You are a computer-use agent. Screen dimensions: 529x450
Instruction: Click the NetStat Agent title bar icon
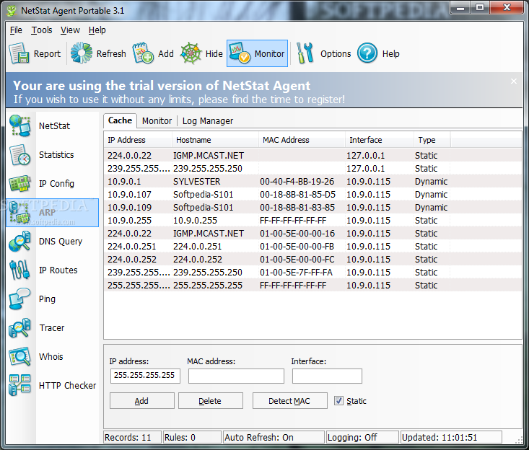[12, 11]
